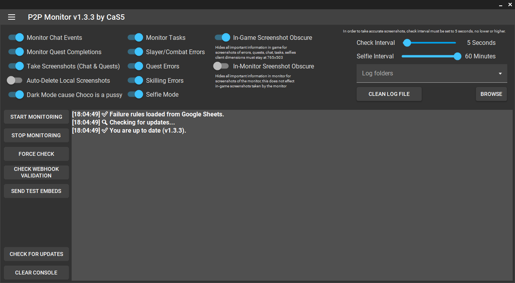515x283 pixels.
Task: Turn off Dark Mode switch
Action: [16, 95]
